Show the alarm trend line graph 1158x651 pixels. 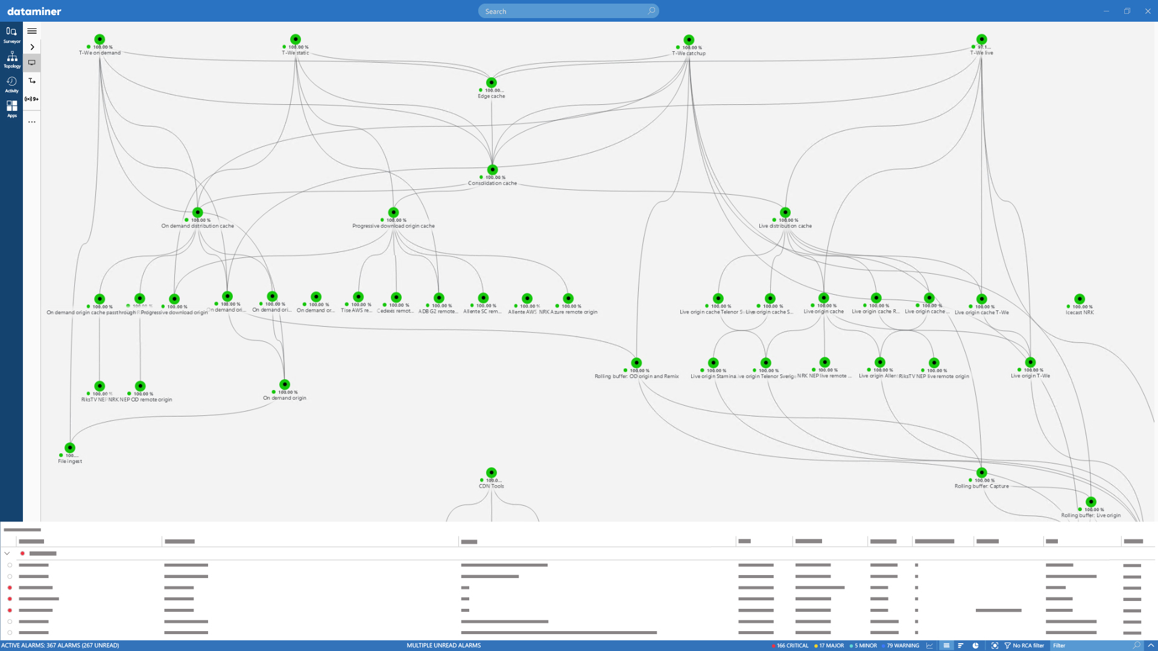930,646
